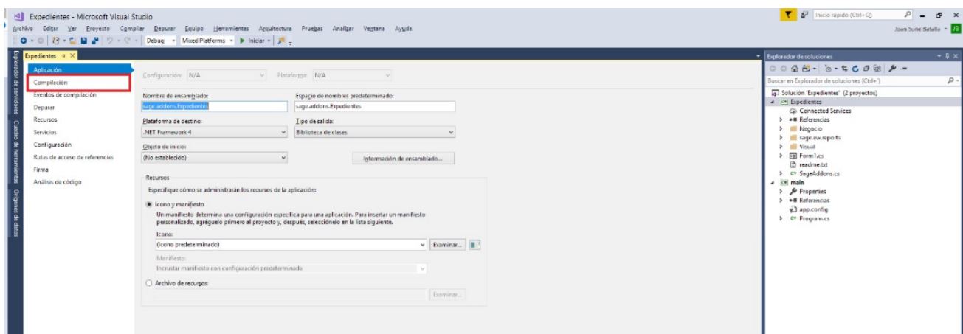Open the Eventos de compilación tab
Screen dimensions: 963x334
(66, 94)
